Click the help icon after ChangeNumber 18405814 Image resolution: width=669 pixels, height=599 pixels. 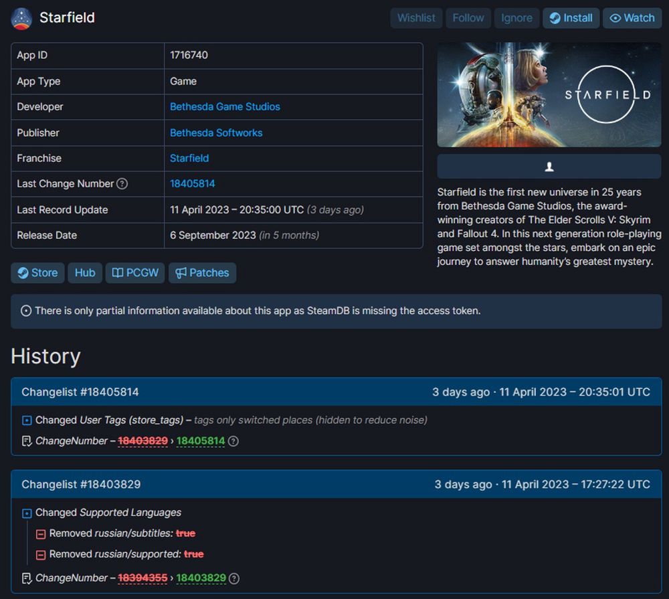point(233,441)
